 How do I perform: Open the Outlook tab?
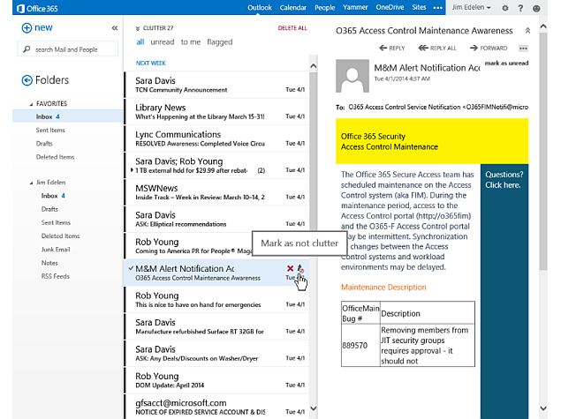(260, 8)
